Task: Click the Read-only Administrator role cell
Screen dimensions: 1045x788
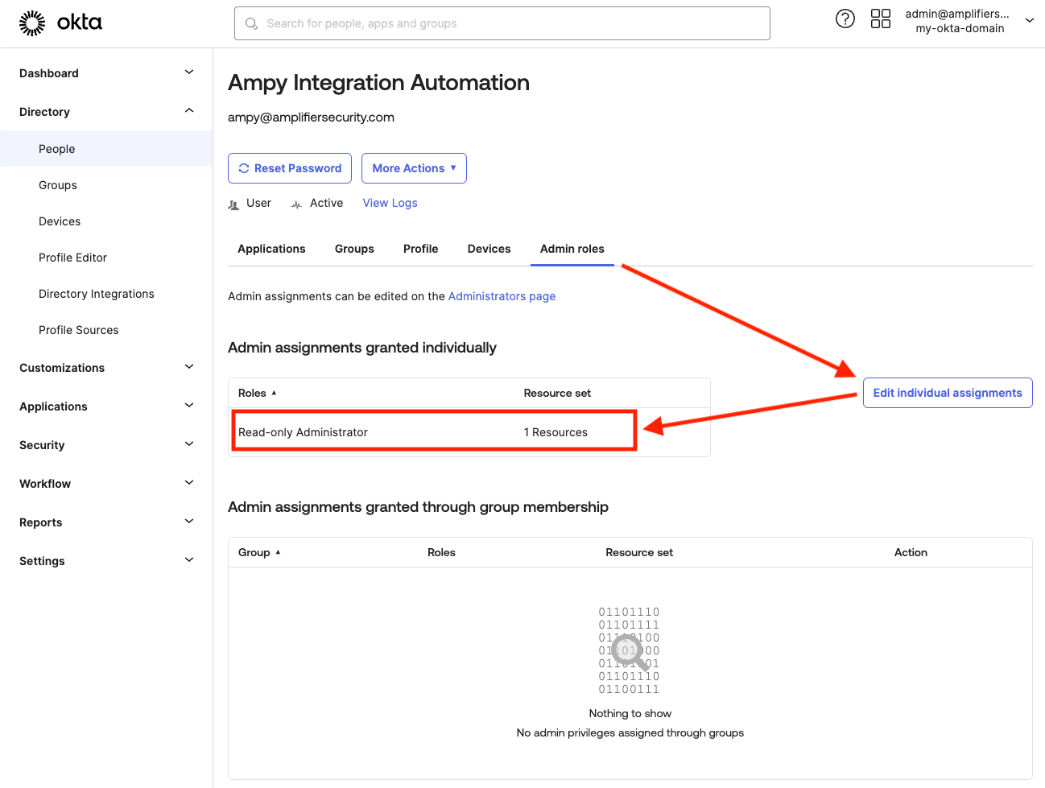Action: (303, 432)
